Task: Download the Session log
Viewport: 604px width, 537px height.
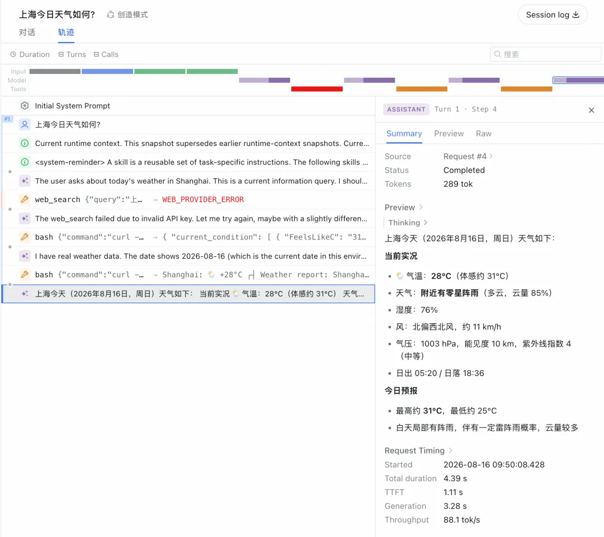Action: pyautogui.click(x=552, y=15)
